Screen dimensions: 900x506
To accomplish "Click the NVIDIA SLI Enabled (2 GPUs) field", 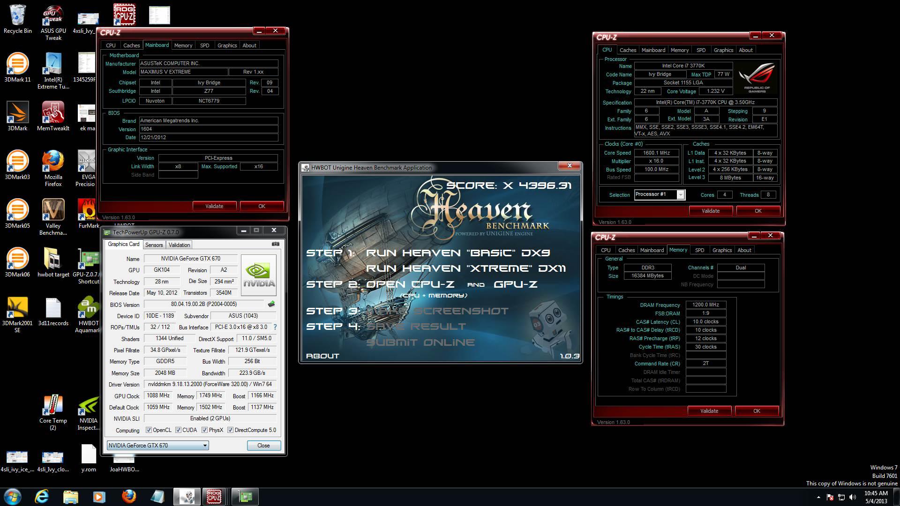I will pos(210,418).
